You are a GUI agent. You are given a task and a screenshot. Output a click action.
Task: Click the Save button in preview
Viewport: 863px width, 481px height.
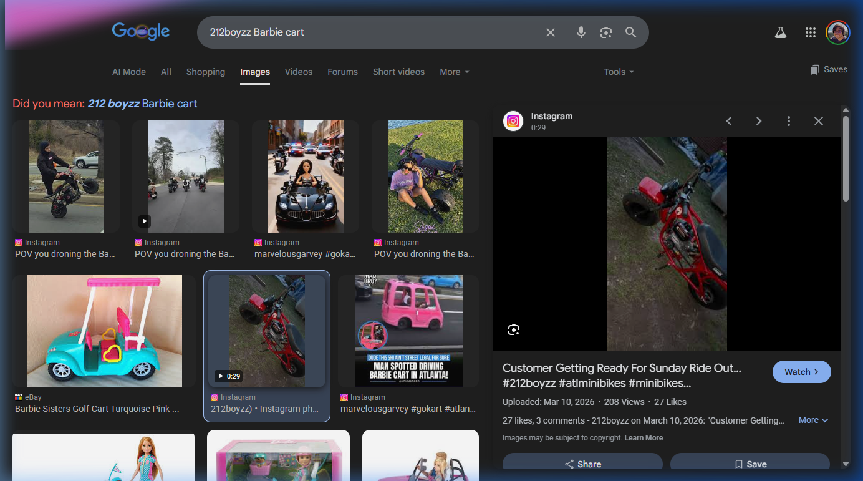(x=750, y=464)
